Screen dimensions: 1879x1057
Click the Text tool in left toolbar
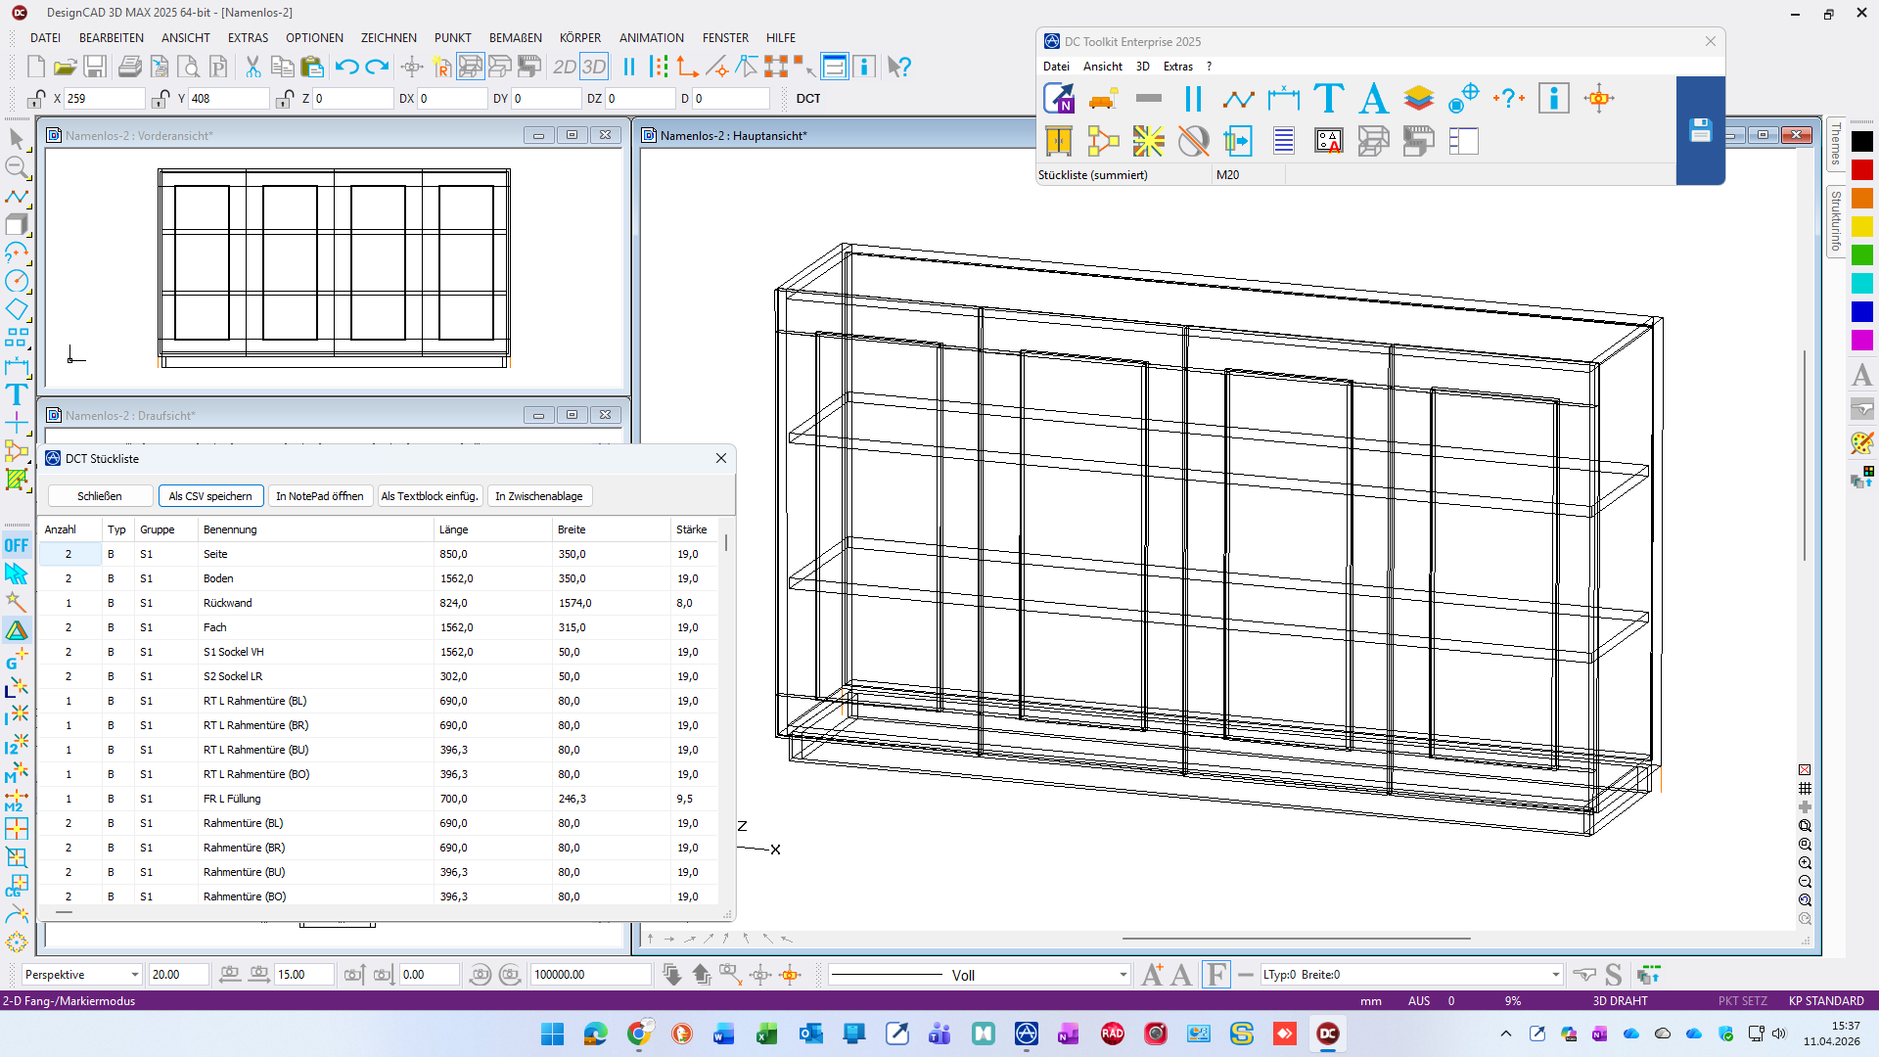click(x=17, y=394)
